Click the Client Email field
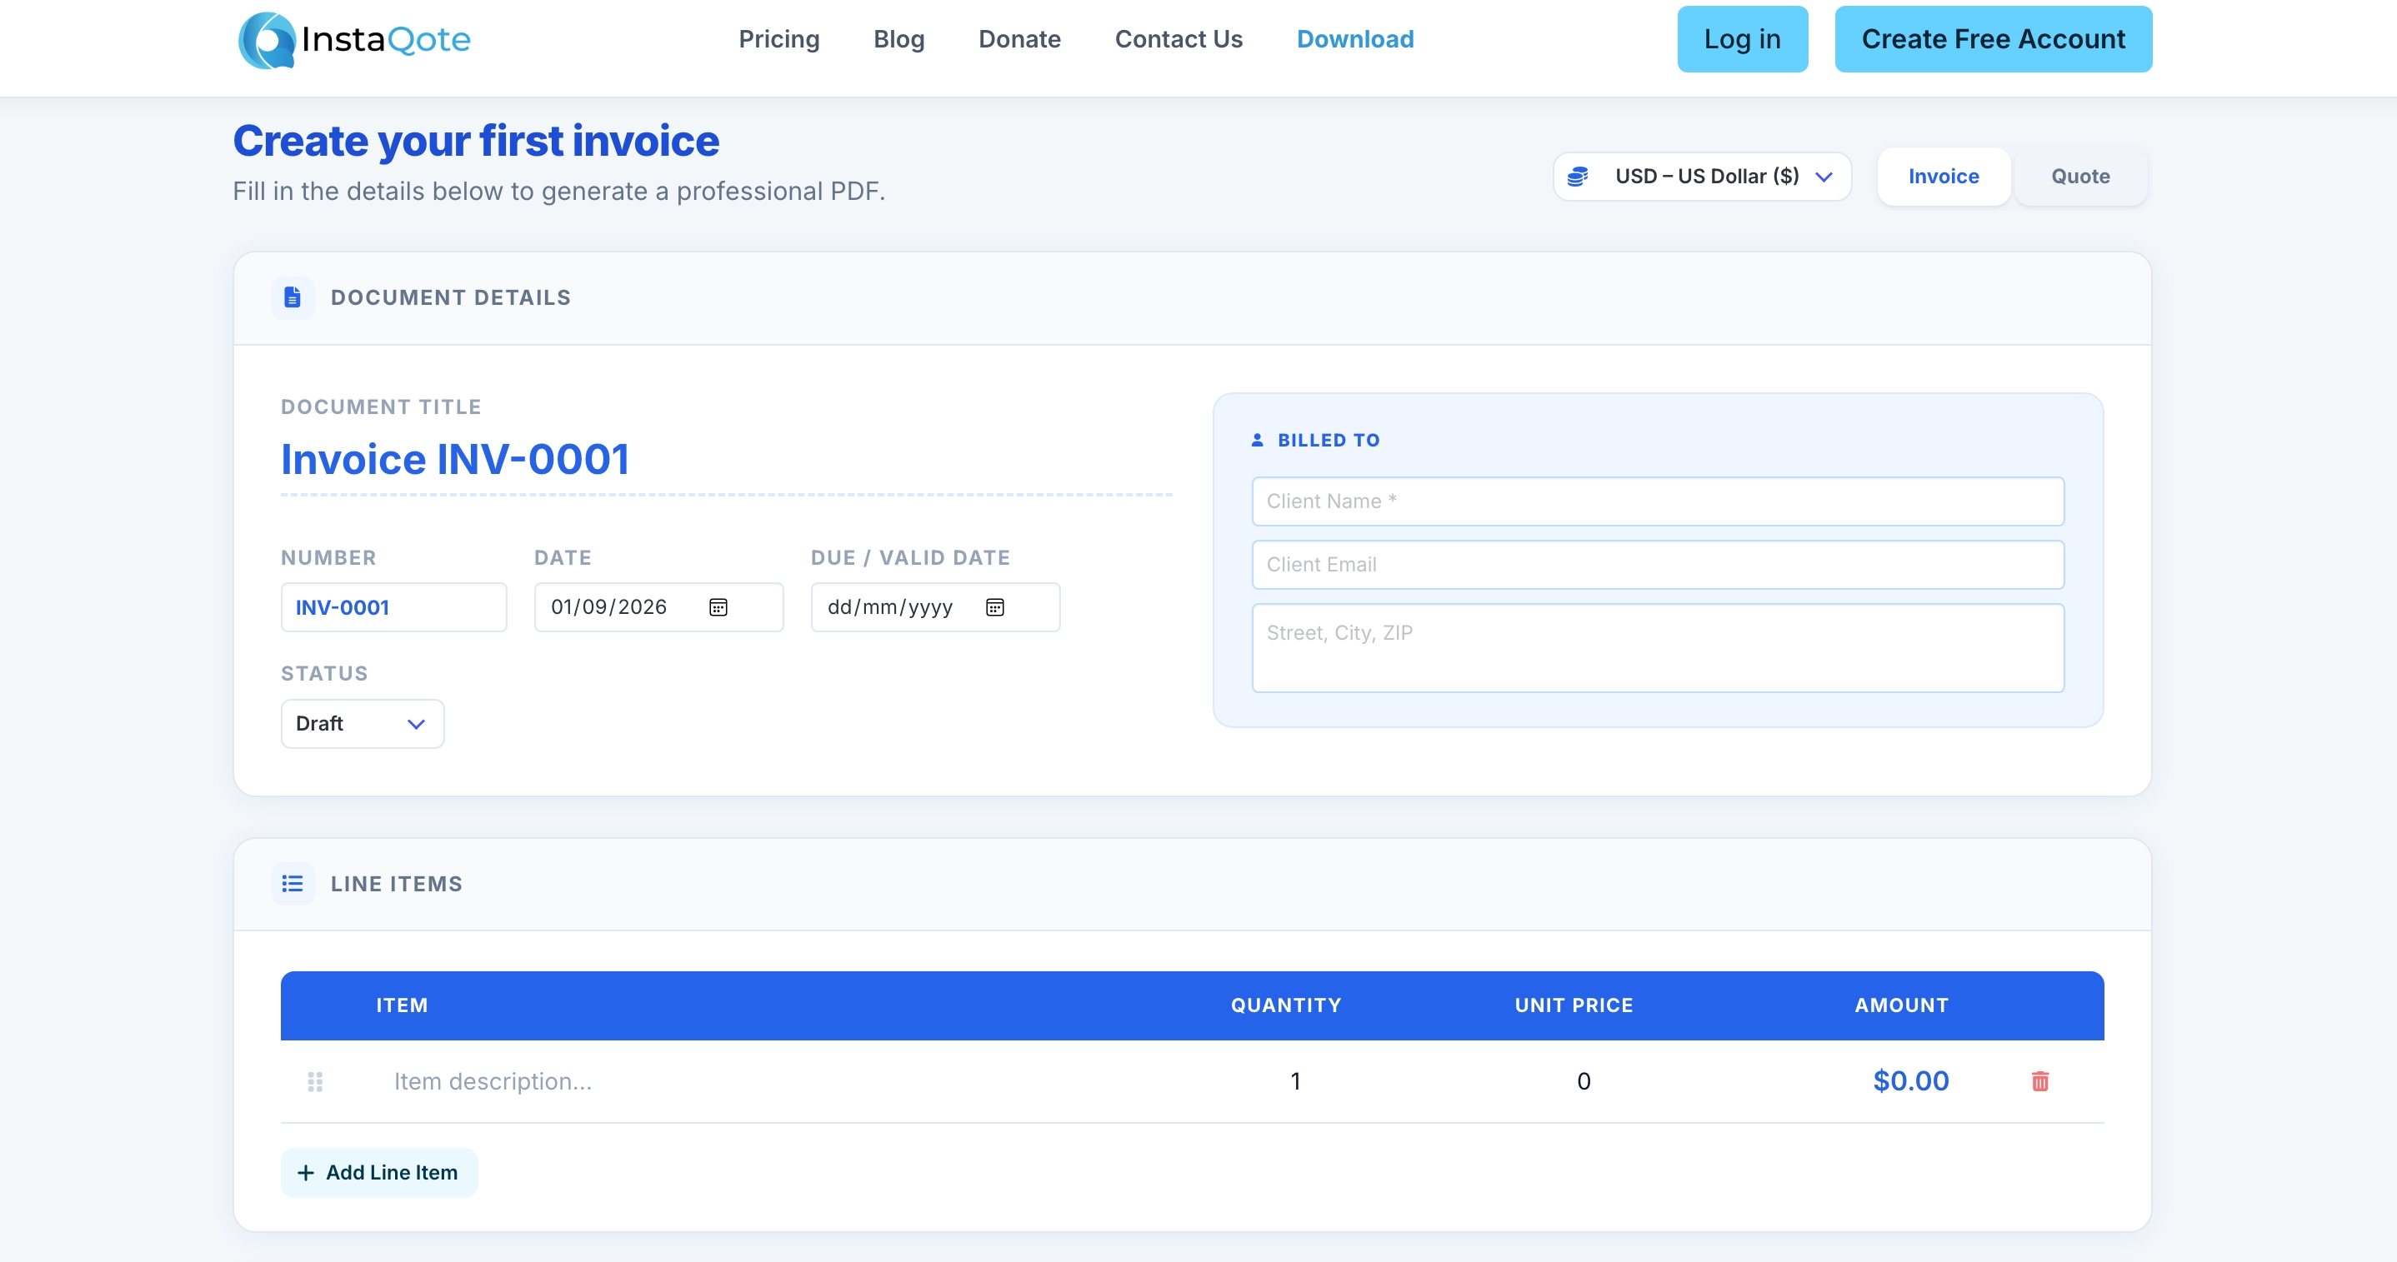 click(x=1657, y=565)
